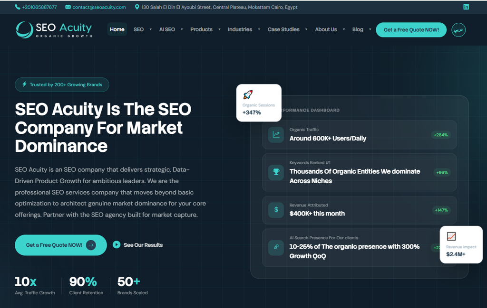
Task: Open the AI SEO menu item
Action: tap(167, 29)
